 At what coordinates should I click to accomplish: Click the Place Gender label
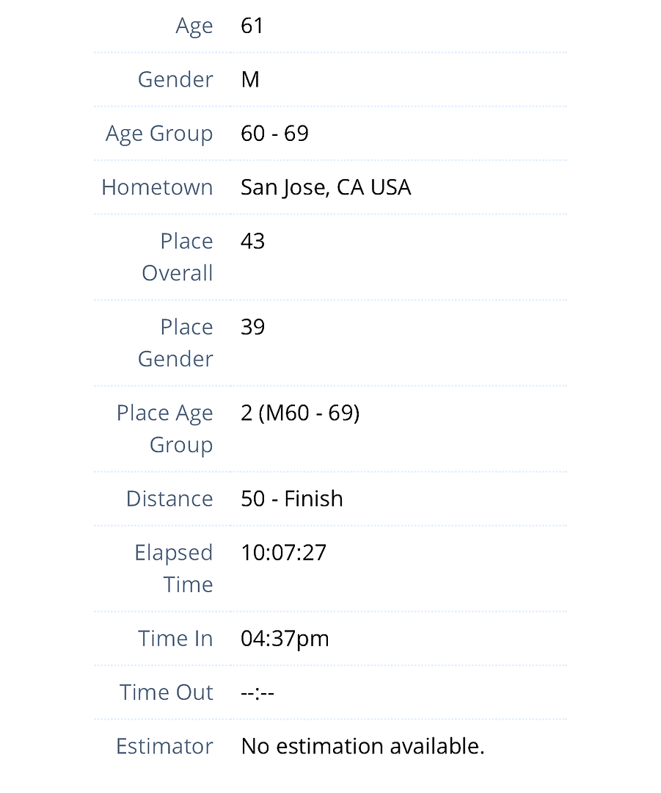pos(176,343)
